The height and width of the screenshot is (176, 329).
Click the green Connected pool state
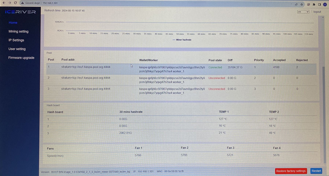tap(215, 67)
